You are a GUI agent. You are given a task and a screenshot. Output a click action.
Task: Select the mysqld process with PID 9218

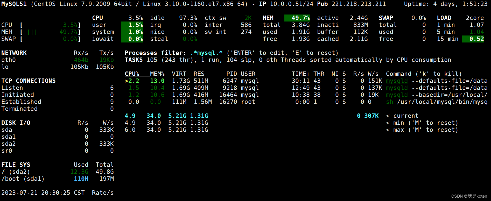306,88
